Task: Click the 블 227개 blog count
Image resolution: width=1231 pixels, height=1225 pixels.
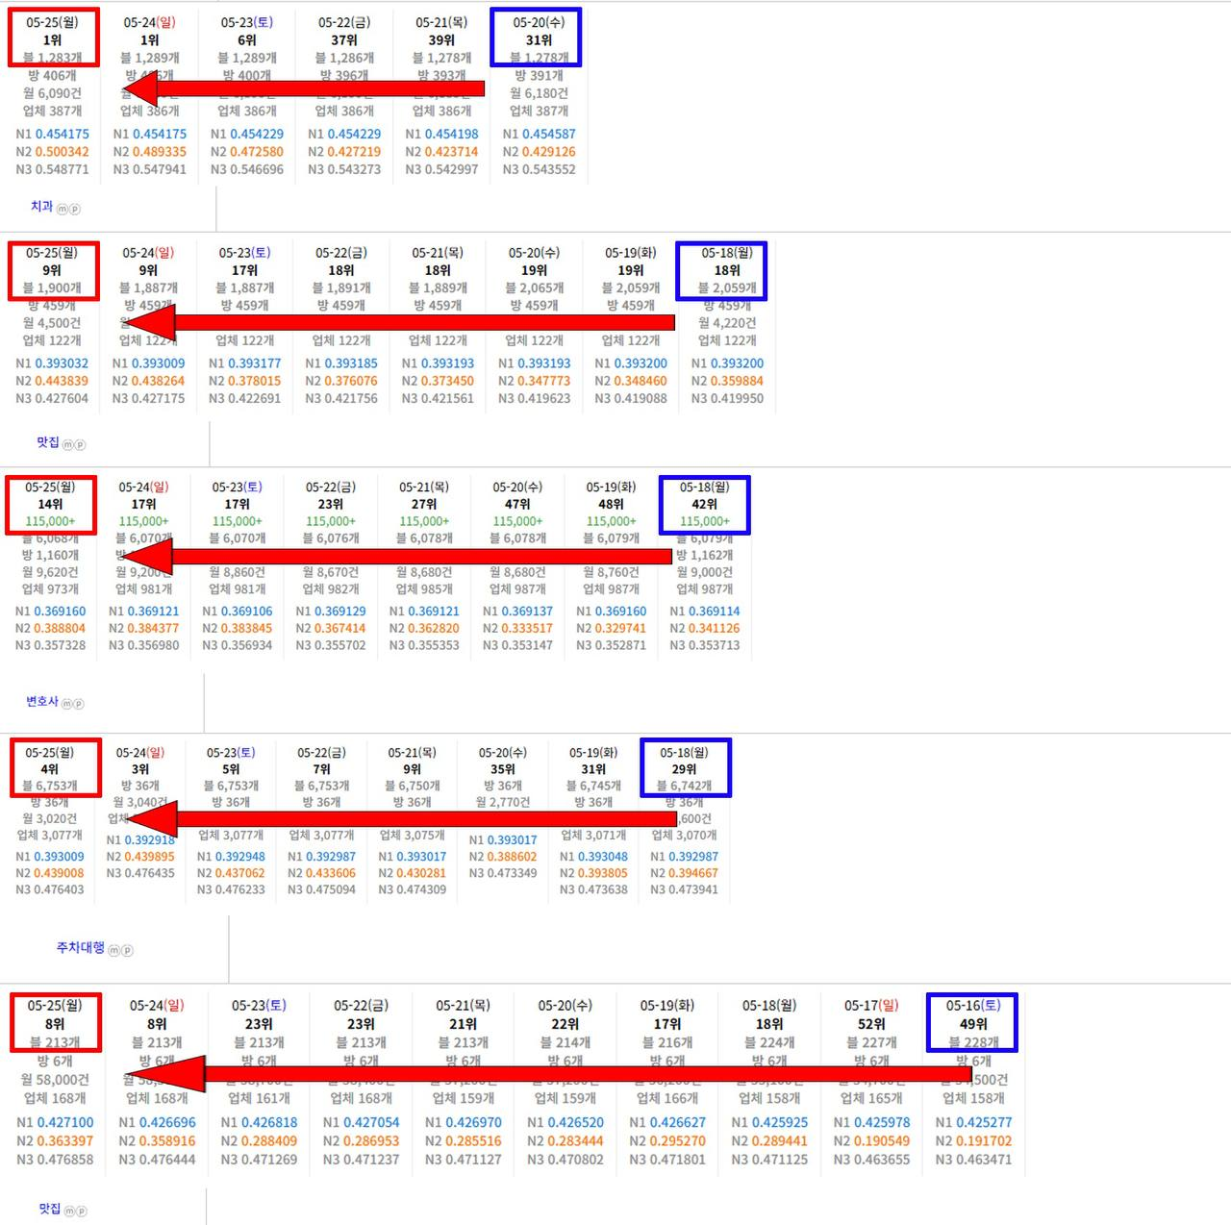Action: click(871, 1042)
